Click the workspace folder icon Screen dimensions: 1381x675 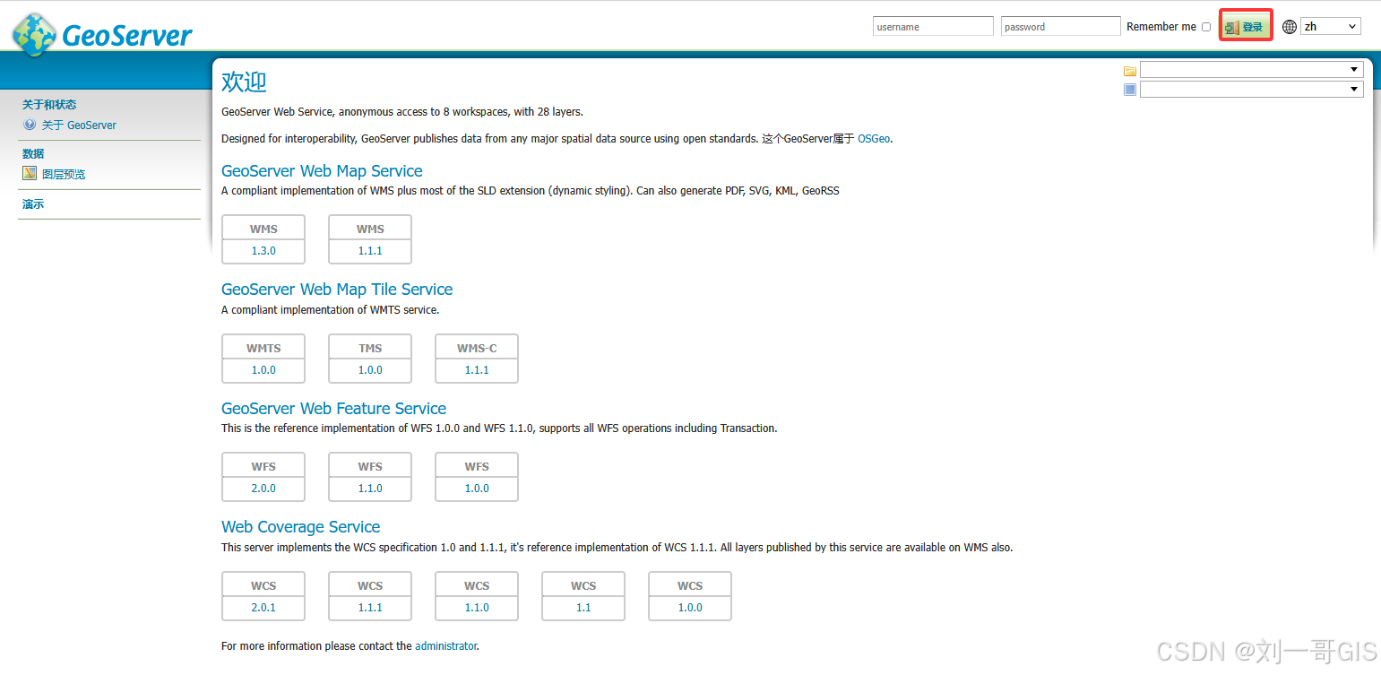(1130, 70)
